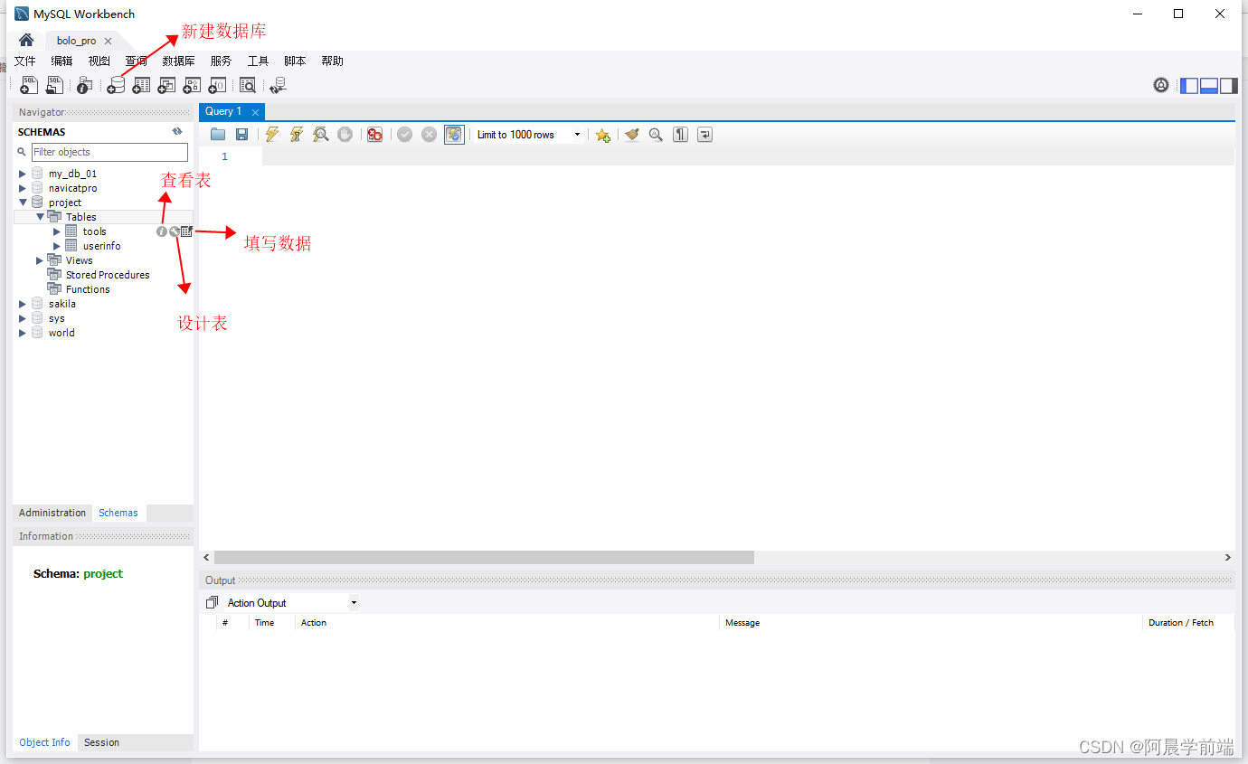1248x764 pixels.
Task: Click the Filter objects search field
Action: pyautogui.click(x=109, y=152)
